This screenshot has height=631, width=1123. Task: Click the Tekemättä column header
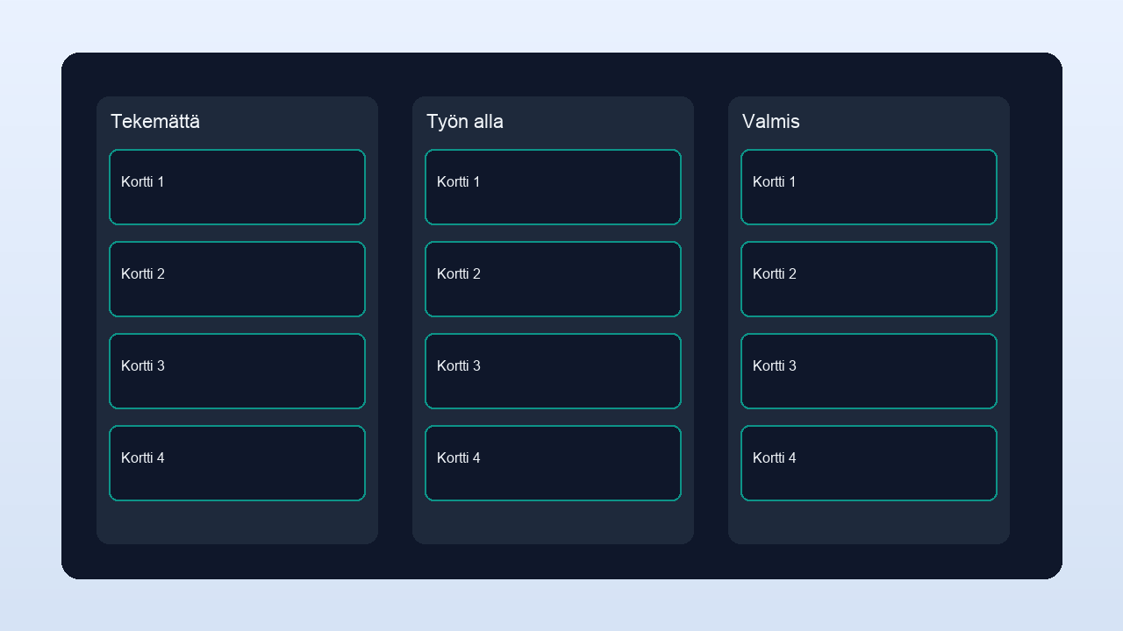click(x=155, y=122)
